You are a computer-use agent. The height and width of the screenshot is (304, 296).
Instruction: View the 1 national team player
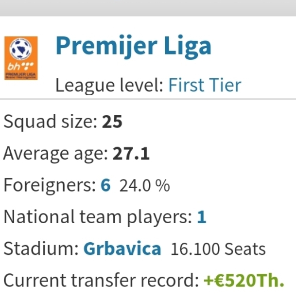click(202, 217)
